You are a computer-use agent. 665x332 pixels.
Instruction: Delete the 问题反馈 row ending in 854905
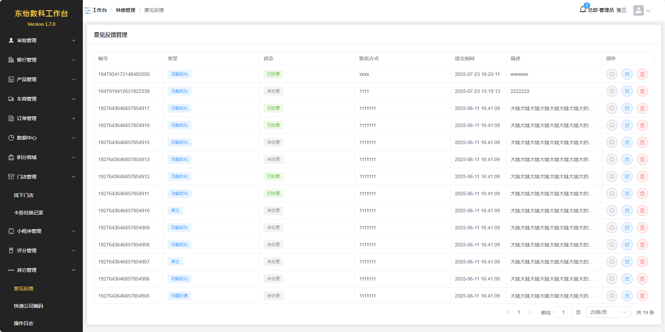coord(642,296)
